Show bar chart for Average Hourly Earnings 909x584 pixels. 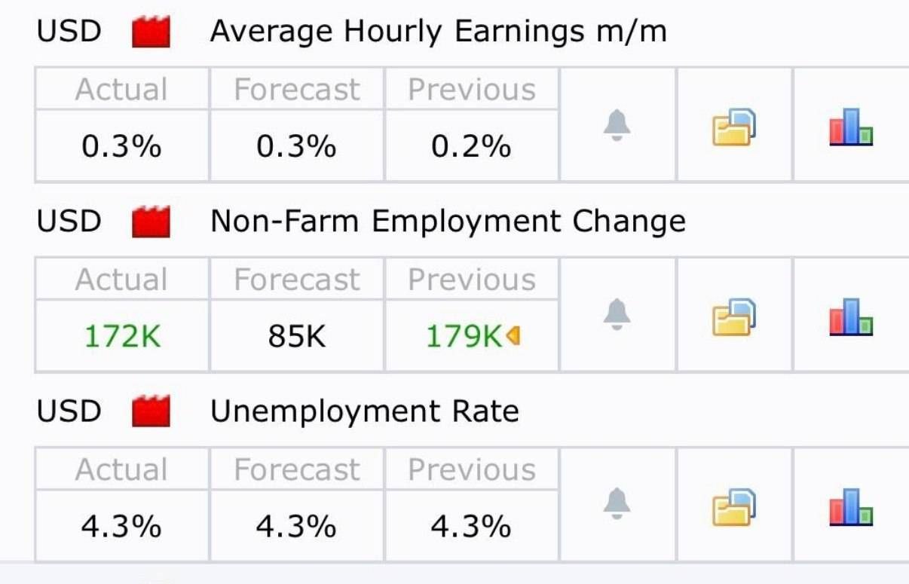click(x=851, y=127)
